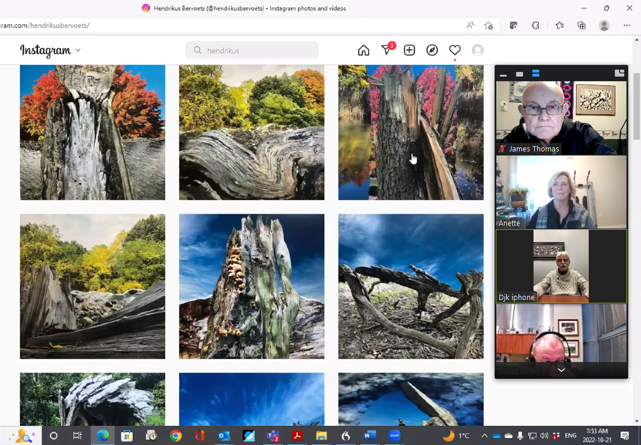Screen dimensions: 641x445
Task: Open Instagram profile avatar menu
Action: click(477, 50)
